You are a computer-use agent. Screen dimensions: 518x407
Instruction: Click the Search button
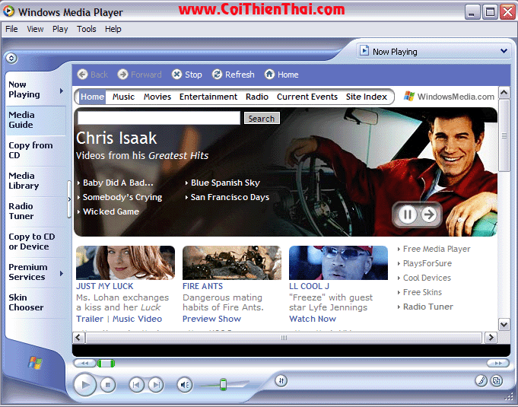click(262, 118)
